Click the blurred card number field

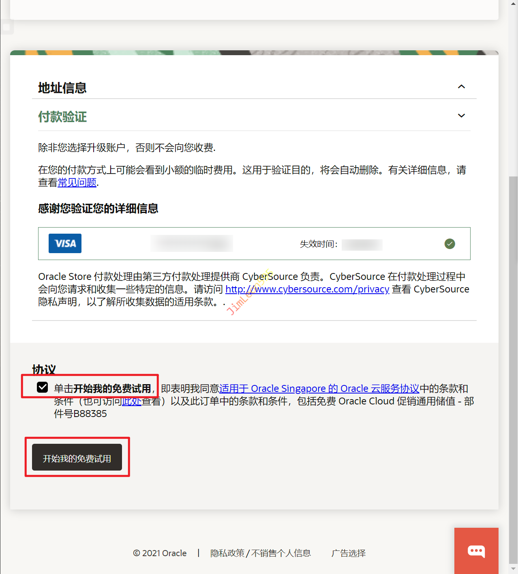[191, 244]
